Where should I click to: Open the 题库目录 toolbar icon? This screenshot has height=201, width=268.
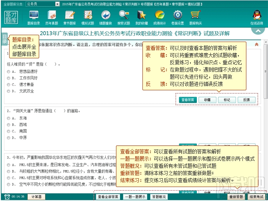point(34,18)
